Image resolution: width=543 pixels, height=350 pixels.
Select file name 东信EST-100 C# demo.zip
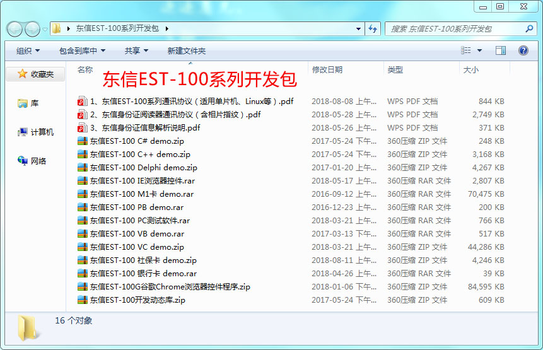pos(137,141)
